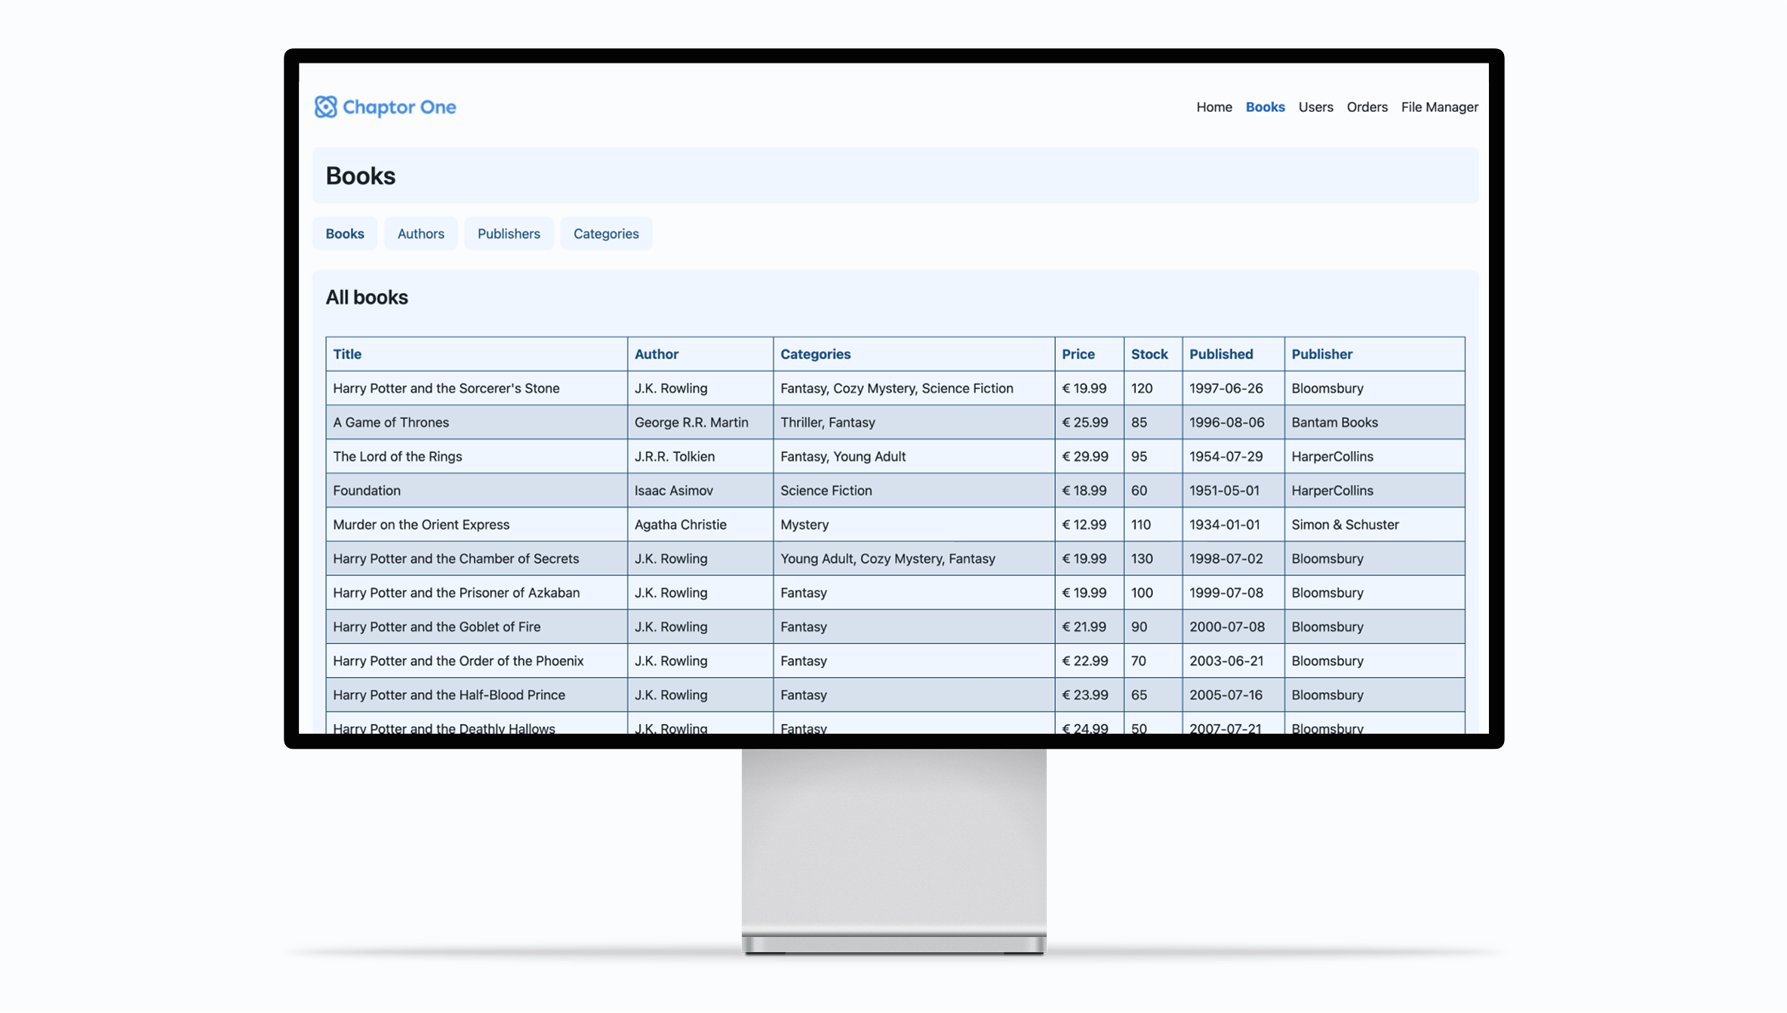Click the Harry Potter Sorcerer's Stone row title
1787x1013 pixels.
tap(446, 388)
